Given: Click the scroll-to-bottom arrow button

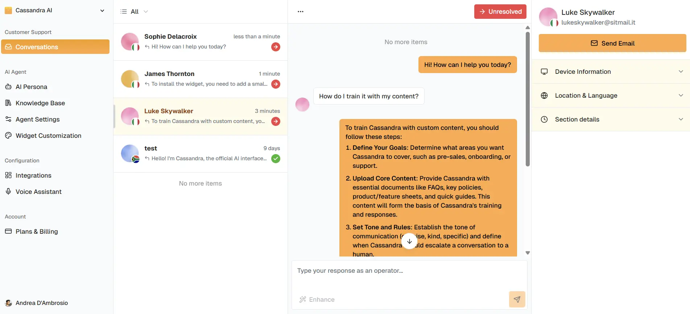Looking at the screenshot, I should 409,241.
